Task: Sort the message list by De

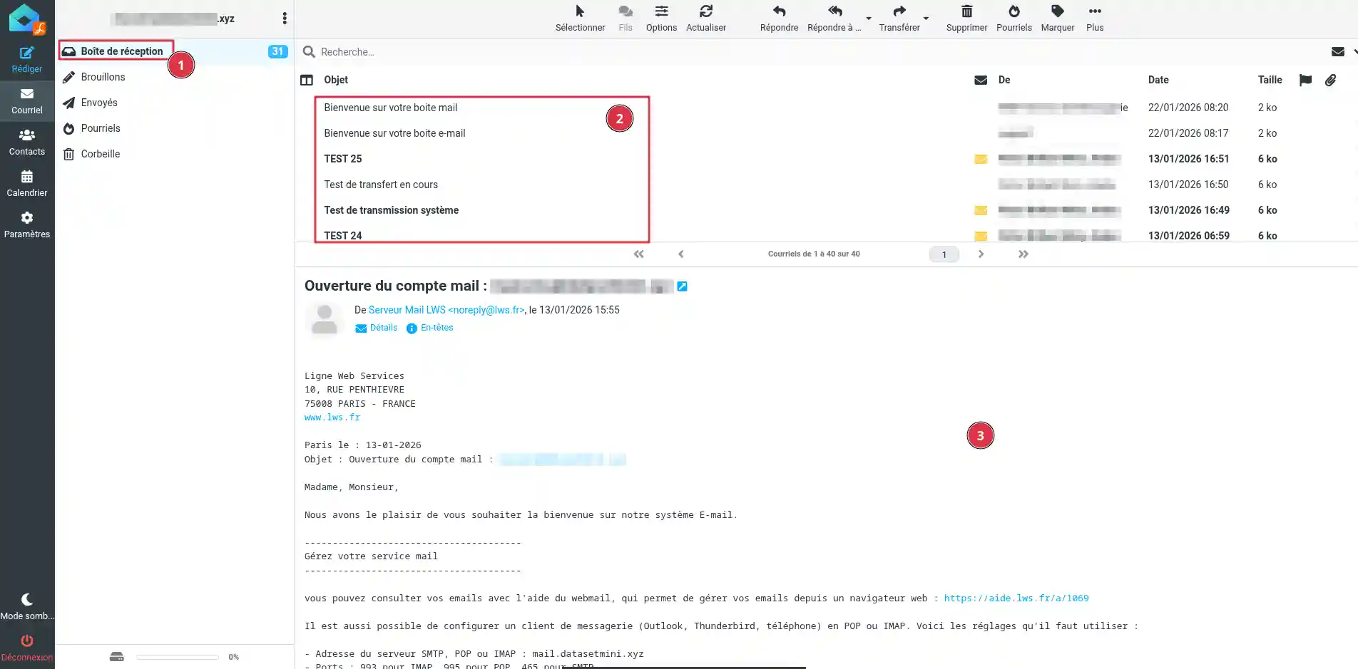Action: tap(1004, 80)
